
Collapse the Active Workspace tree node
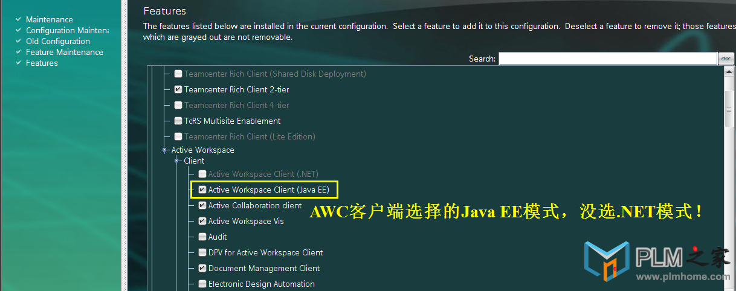165,150
